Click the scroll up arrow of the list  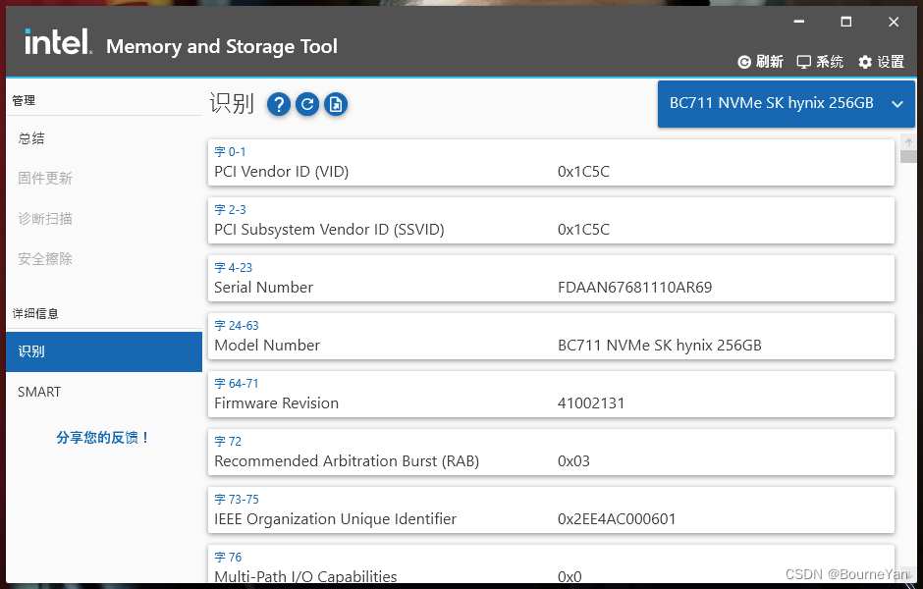coord(908,142)
